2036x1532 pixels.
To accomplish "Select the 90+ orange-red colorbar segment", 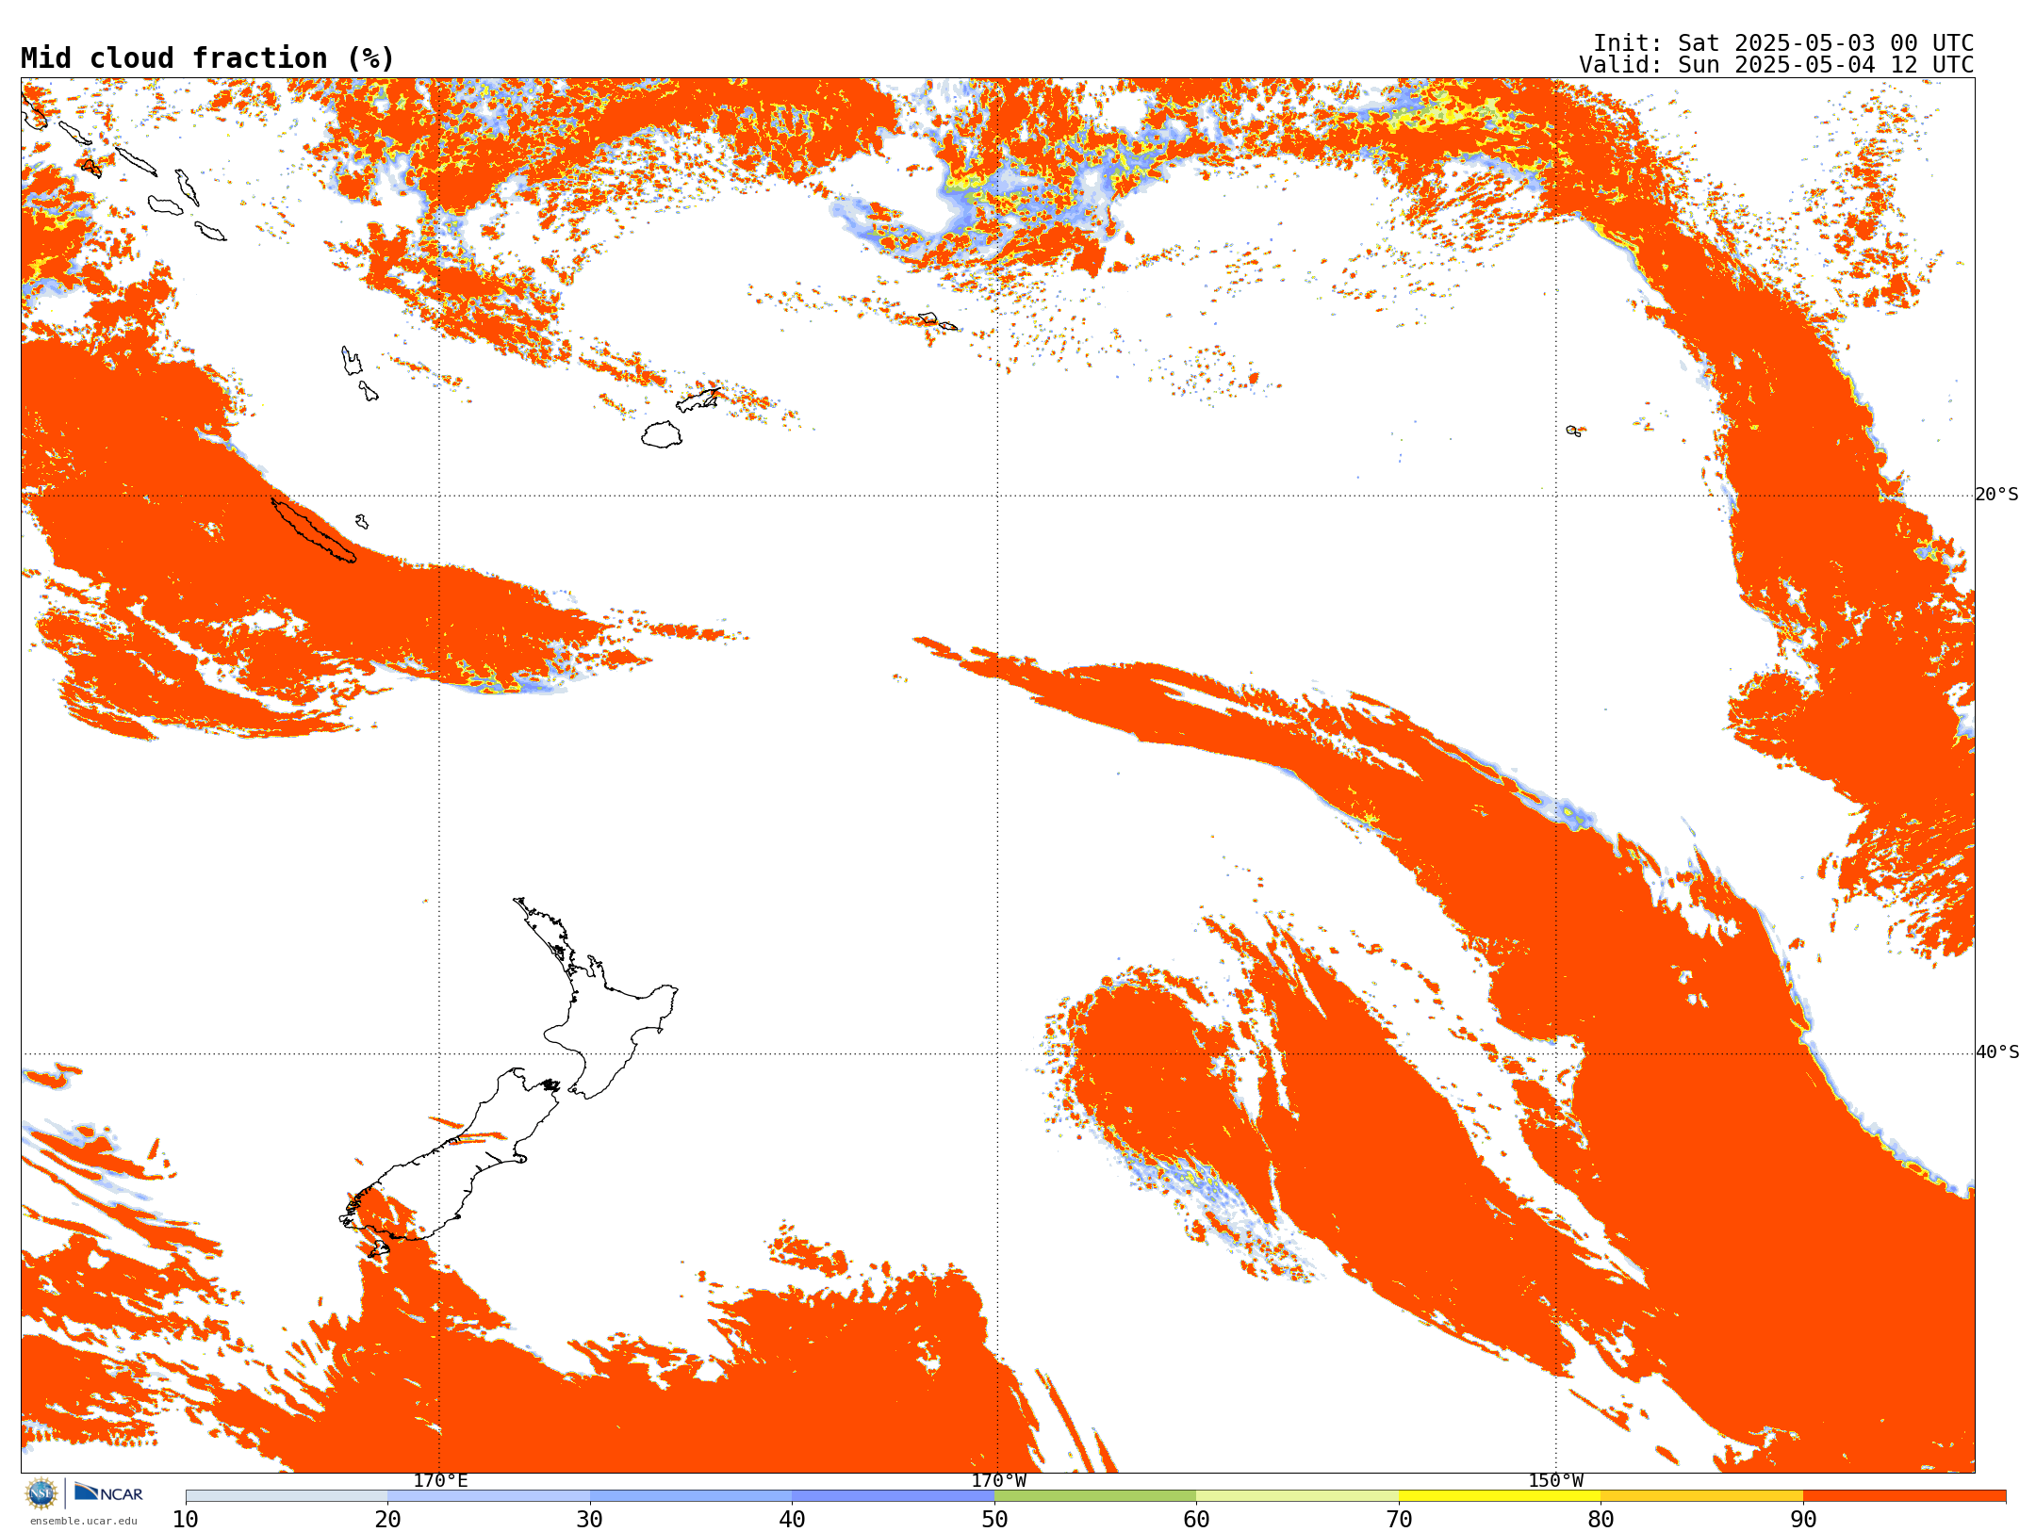I will (x=1904, y=1496).
